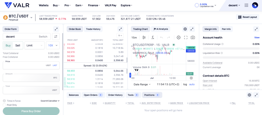The width and height of the screenshot is (262, 115).
Task: Click the green live status dot
Action: (x=174, y=45)
